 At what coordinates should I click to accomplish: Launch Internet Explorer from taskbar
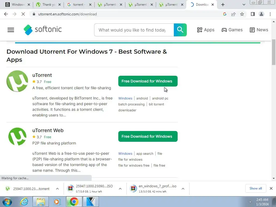click(x=24, y=202)
